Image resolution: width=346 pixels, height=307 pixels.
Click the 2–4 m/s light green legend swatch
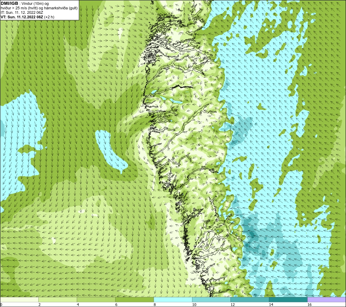coord(58,300)
